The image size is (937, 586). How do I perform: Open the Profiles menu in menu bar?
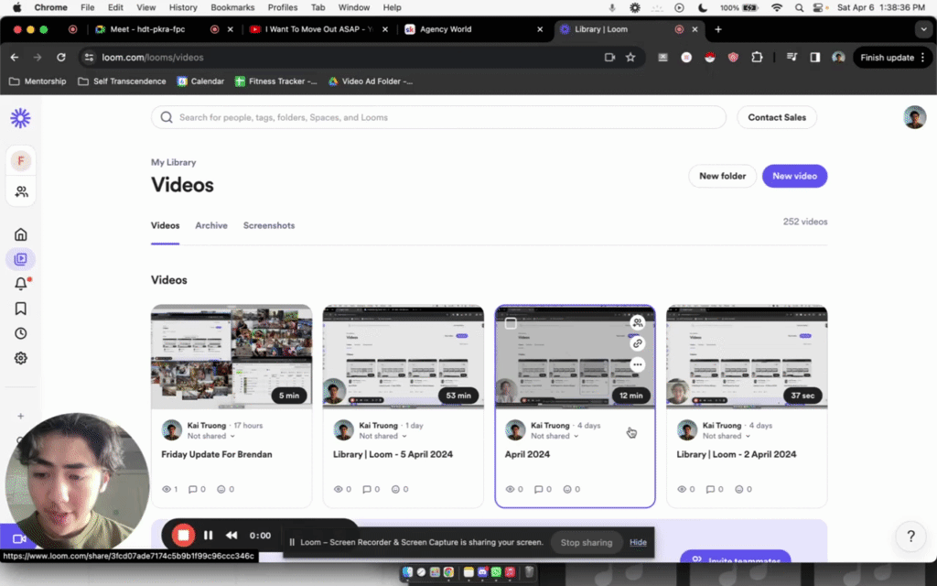tap(283, 7)
